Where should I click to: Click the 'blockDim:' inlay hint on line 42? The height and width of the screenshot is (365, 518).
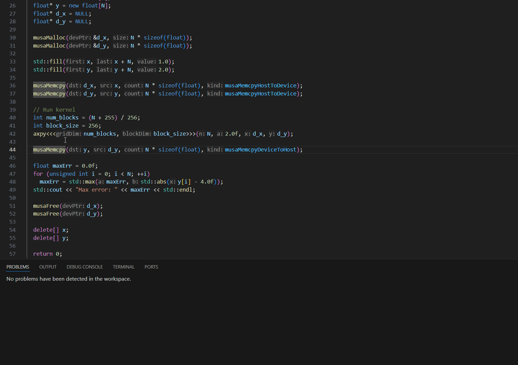pyautogui.click(x=137, y=134)
